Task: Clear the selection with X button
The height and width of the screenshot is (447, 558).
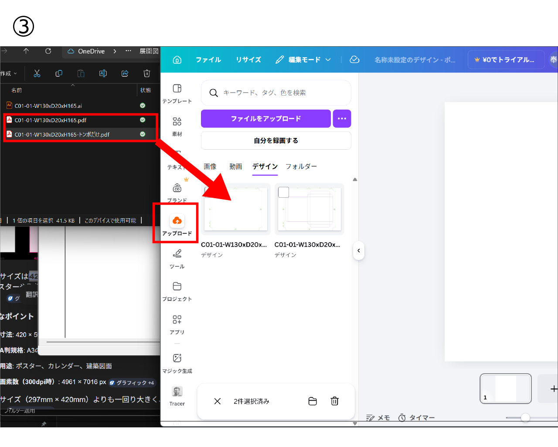Action: 218,401
